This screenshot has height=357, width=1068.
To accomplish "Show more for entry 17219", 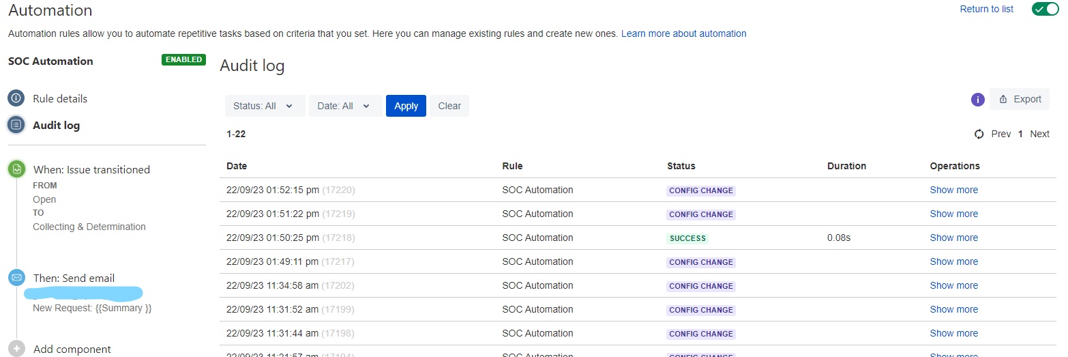I will coord(953,214).
